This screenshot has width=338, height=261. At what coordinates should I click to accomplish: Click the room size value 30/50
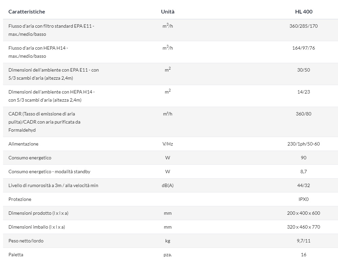pyautogui.click(x=304, y=70)
